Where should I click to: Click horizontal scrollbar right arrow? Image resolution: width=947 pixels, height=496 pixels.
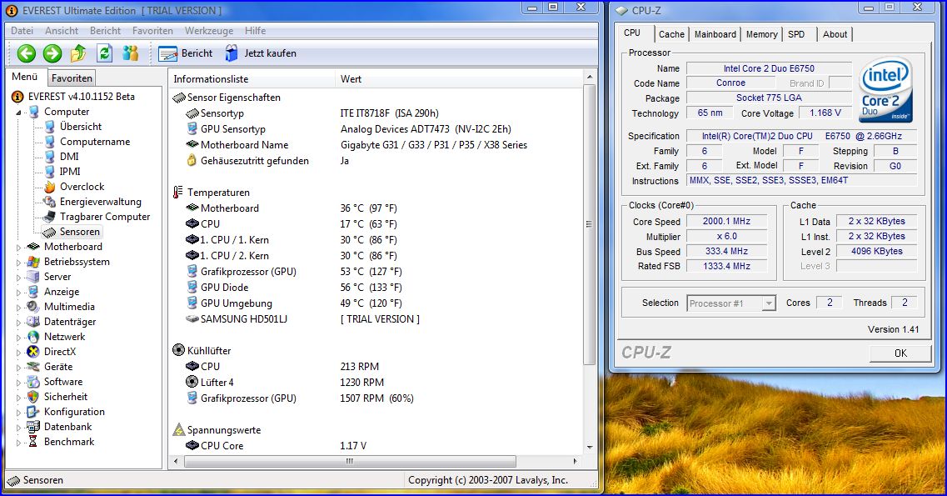point(575,461)
